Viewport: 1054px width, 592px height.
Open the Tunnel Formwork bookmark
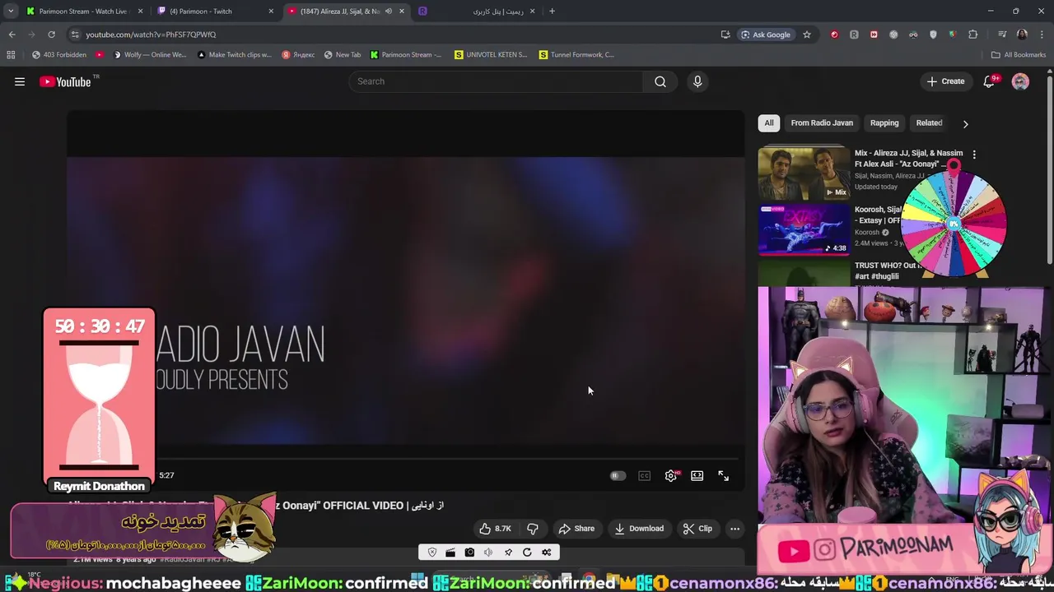(x=576, y=55)
